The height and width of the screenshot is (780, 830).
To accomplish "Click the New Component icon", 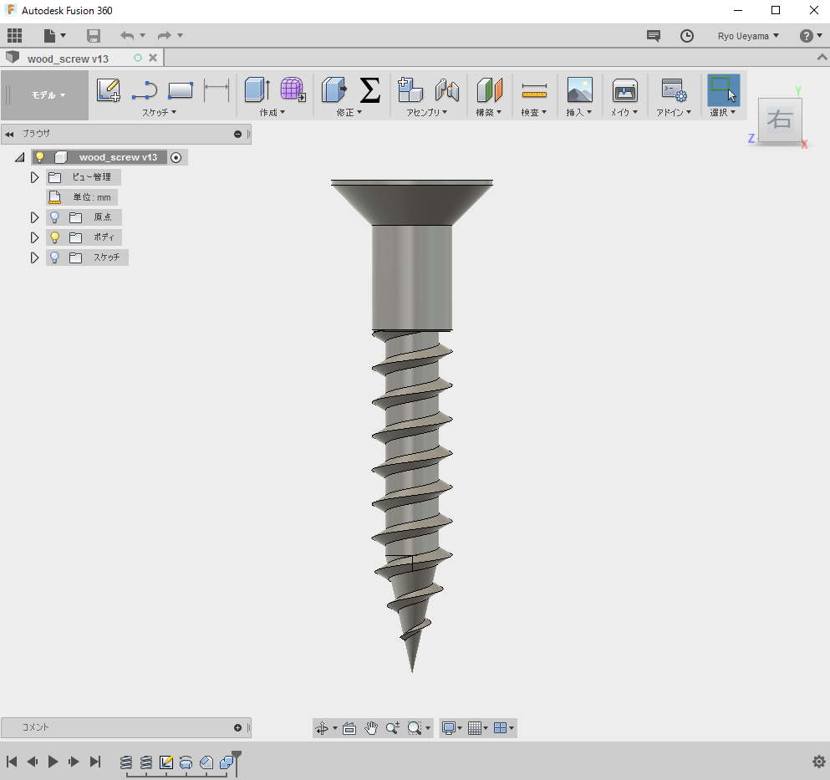I will click(x=410, y=89).
